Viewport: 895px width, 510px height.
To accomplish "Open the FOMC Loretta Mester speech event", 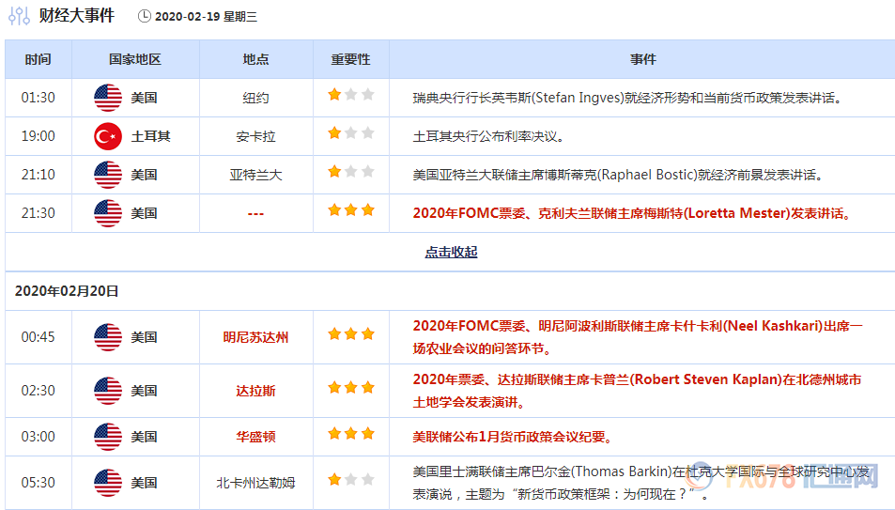I will pos(633,213).
